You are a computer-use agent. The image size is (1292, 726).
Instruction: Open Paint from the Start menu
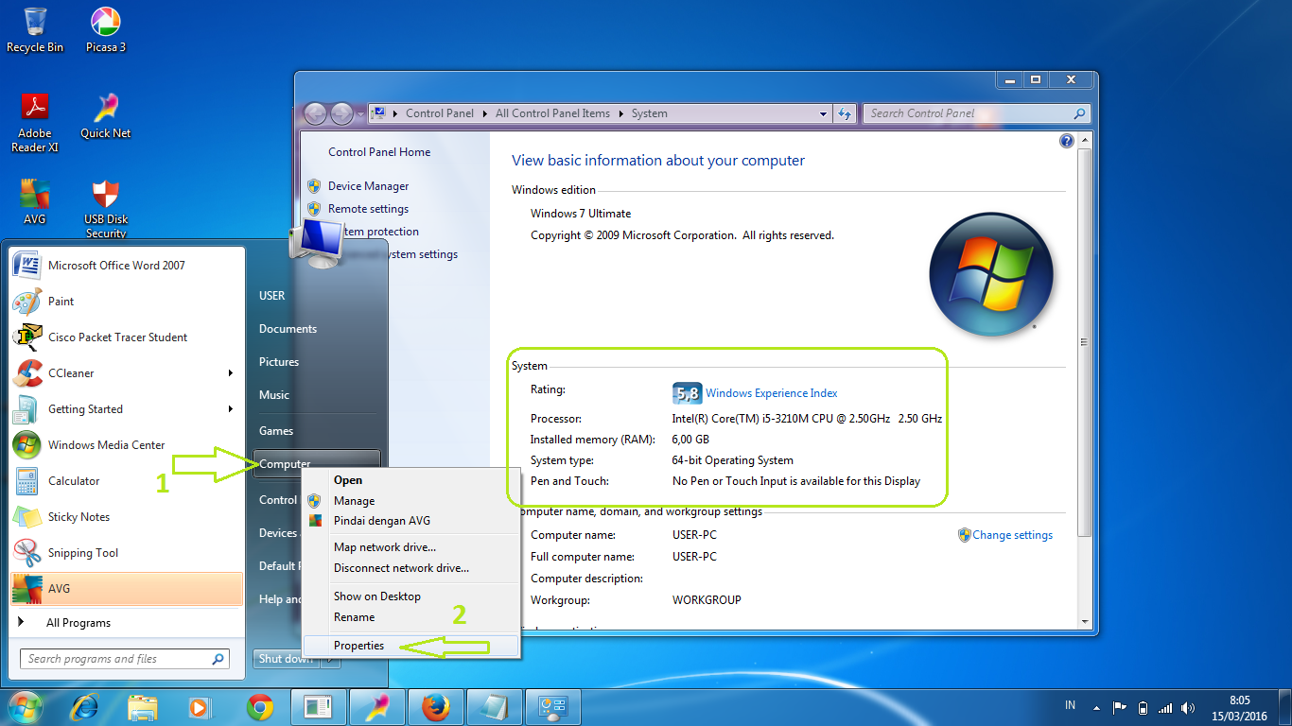pyautogui.click(x=127, y=302)
